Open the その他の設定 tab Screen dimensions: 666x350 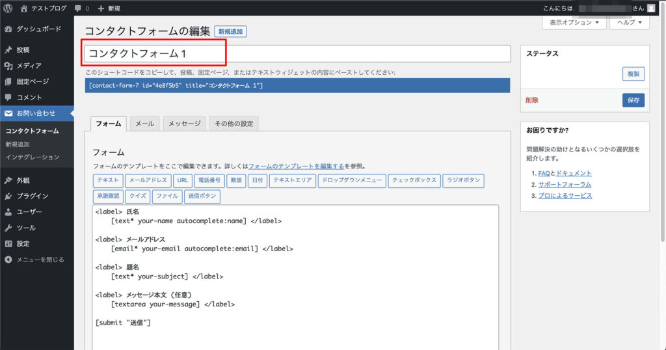[x=233, y=124]
